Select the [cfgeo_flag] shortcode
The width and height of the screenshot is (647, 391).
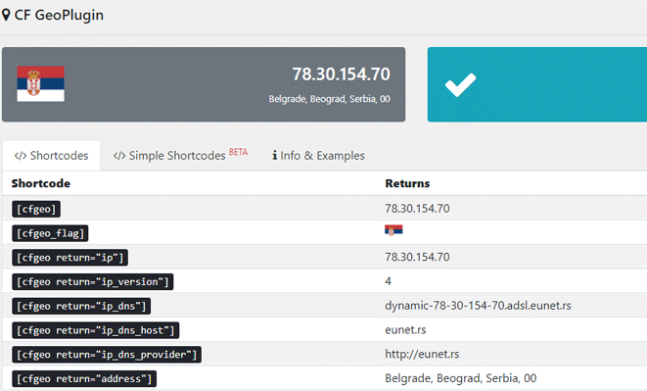pos(50,233)
